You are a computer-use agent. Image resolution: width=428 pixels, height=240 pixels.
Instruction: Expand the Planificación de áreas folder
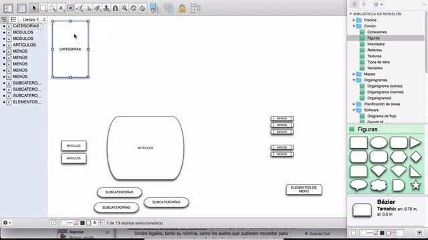[354, 104]
